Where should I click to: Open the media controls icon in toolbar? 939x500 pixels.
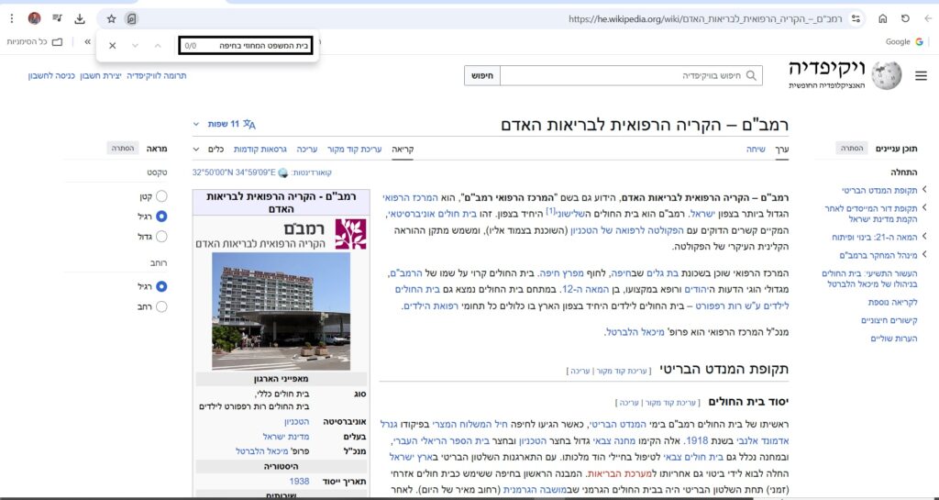[57, 18]
